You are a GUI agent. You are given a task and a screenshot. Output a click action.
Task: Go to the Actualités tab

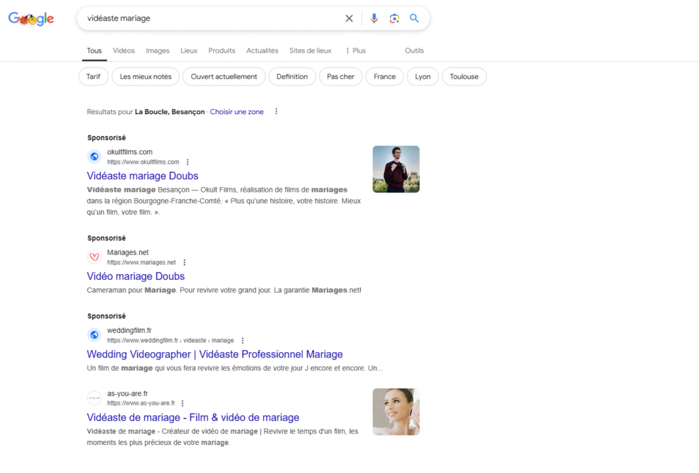[x=262, y=51]
